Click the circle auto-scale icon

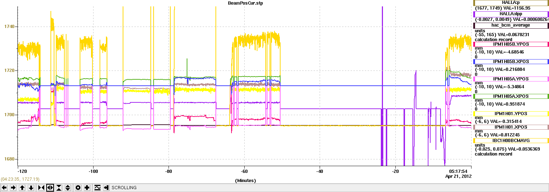78,188
